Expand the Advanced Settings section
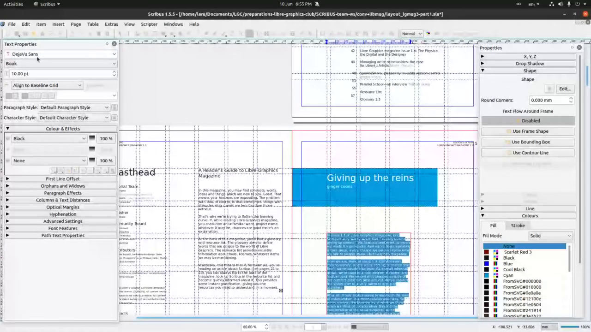The height and width of the screenshot is (332, 591). point(60,221)
